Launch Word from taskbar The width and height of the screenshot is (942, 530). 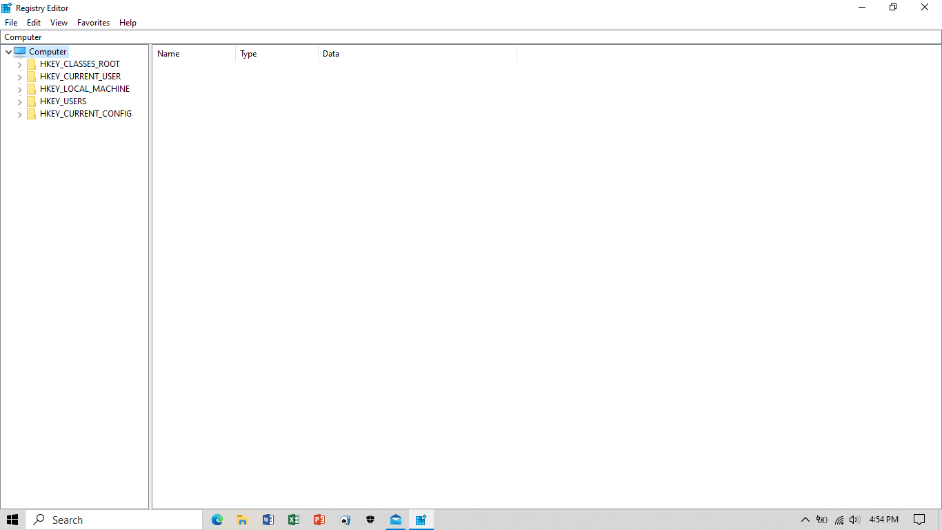click(268, 520)
